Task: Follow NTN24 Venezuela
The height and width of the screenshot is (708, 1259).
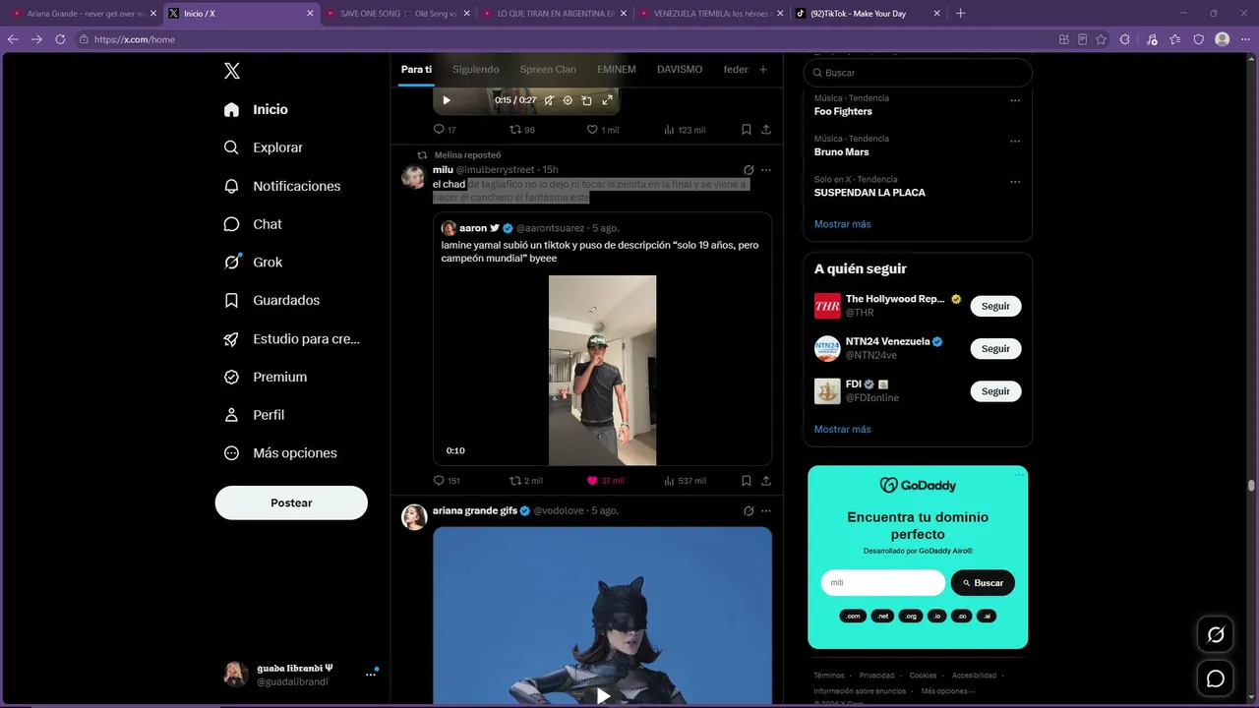Action: pyautogui.click(x=995, y=348)
